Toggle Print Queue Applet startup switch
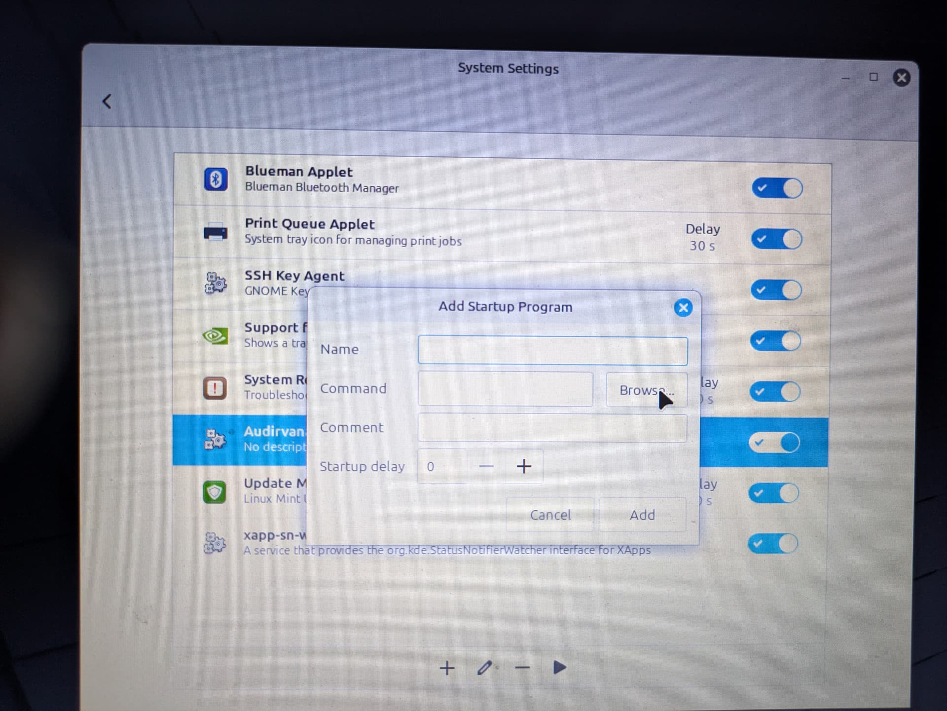947x711 pixels. 777,239
